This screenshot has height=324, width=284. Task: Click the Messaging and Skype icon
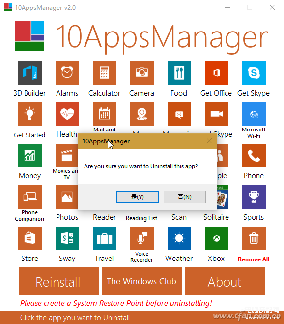179,114
